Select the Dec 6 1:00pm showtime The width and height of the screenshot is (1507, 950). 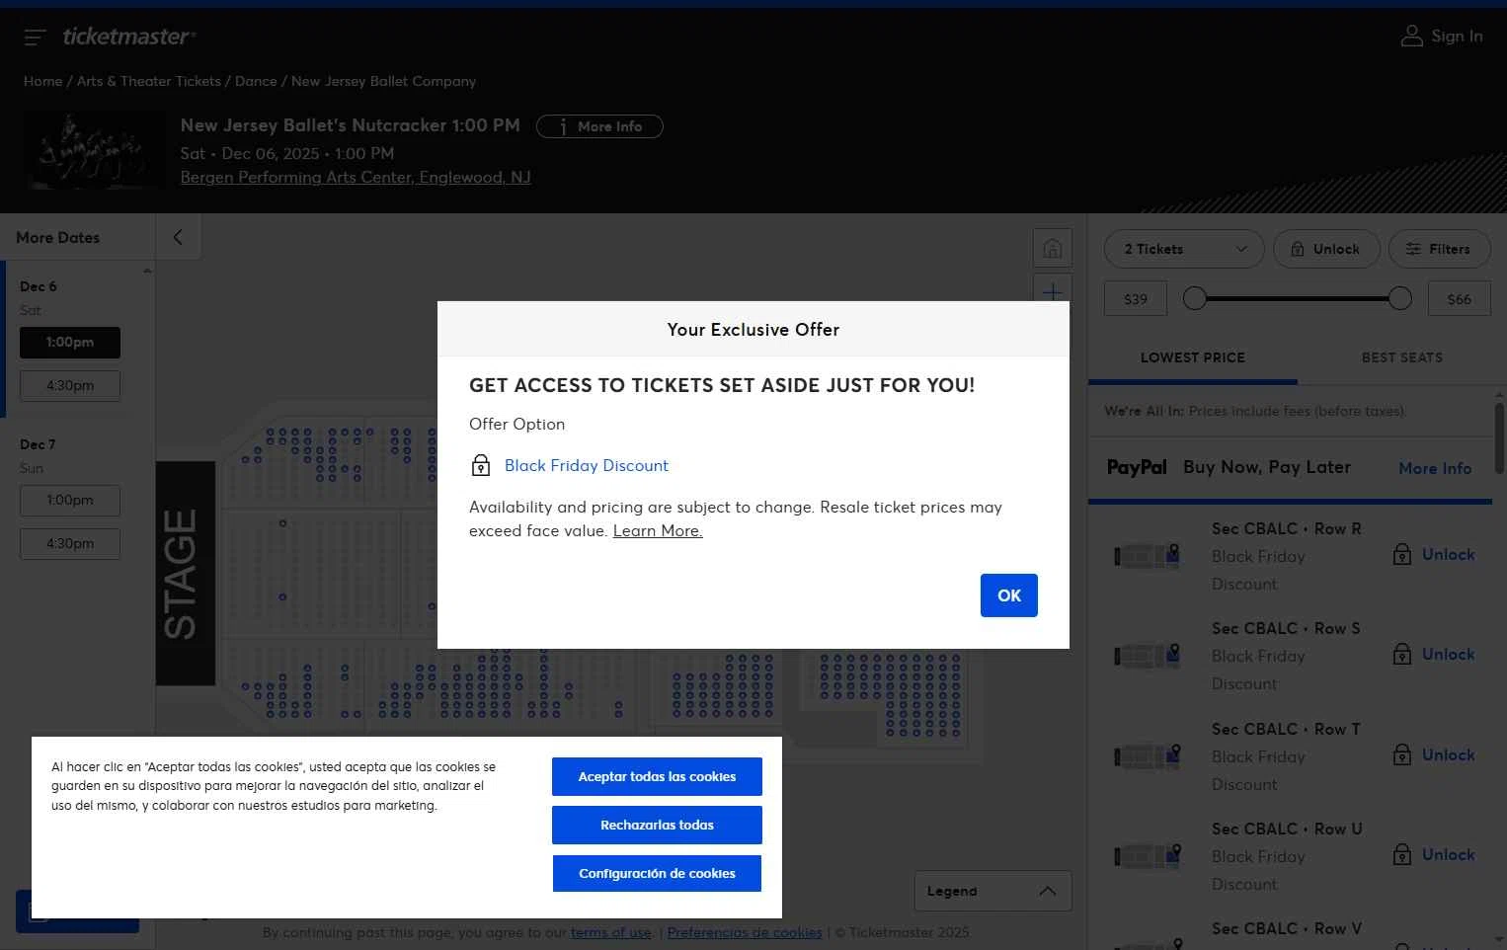click(x=70, y=343)
